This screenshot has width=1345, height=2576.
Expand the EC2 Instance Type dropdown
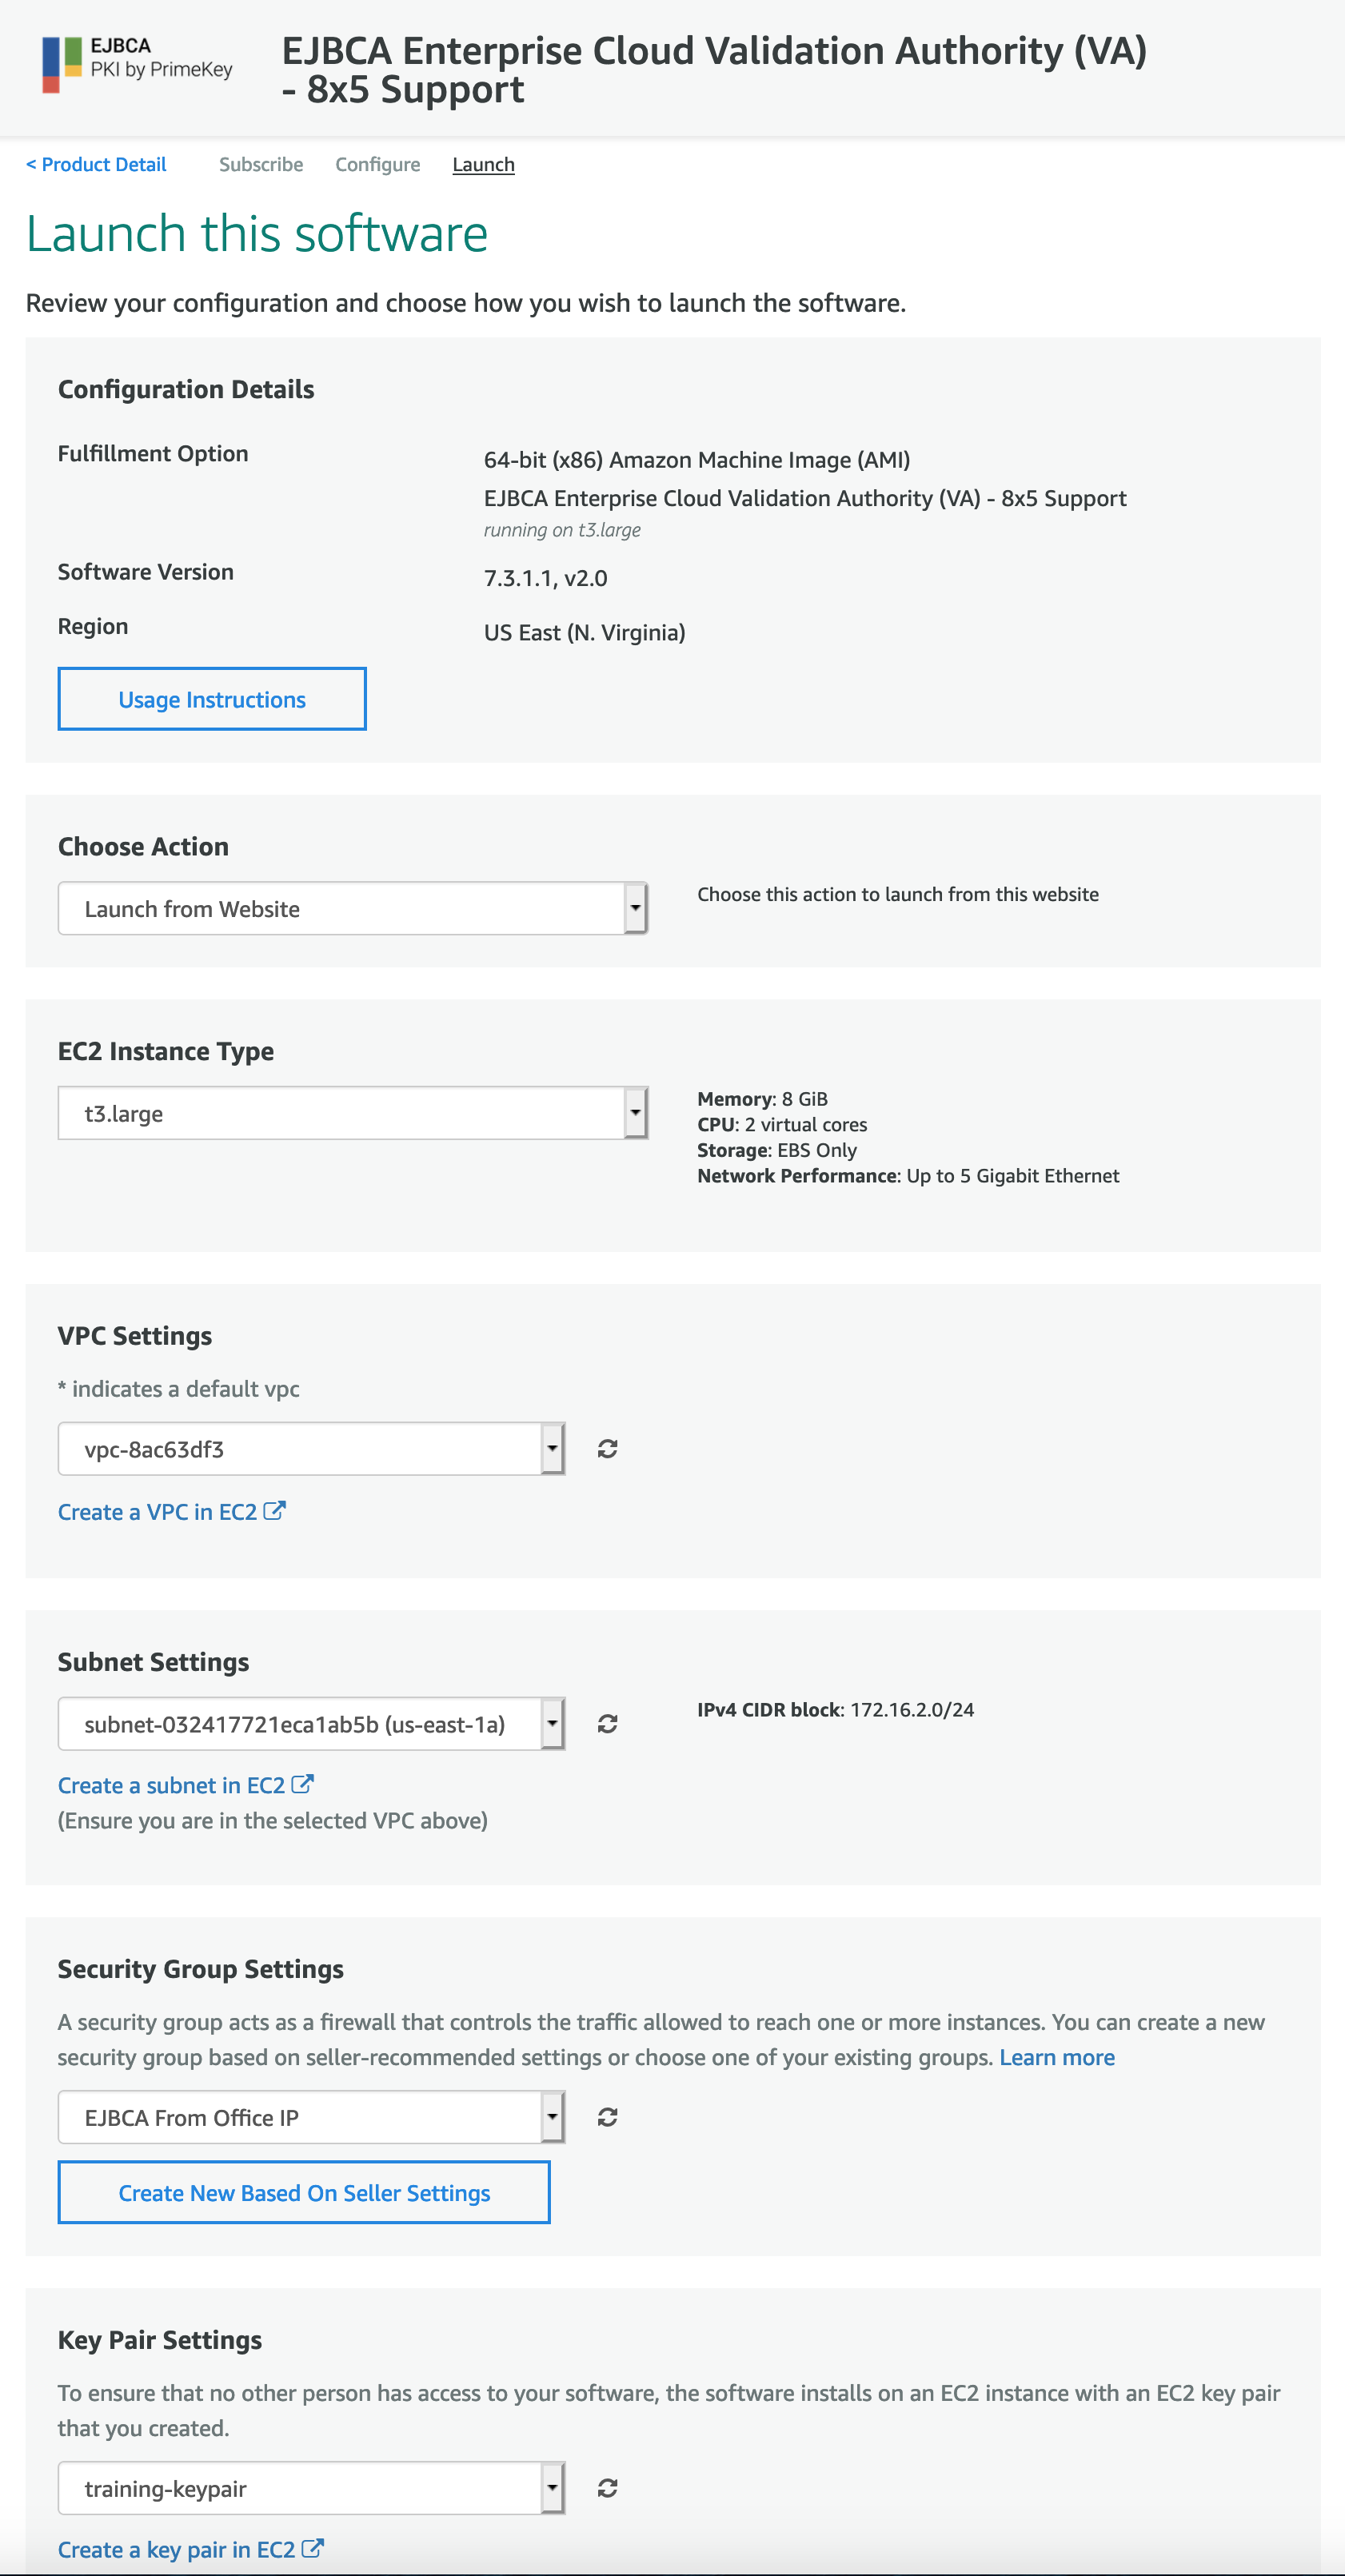tap(352, 1113)
